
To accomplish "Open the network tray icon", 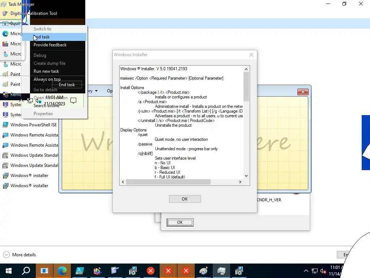I will click(315, 271).
